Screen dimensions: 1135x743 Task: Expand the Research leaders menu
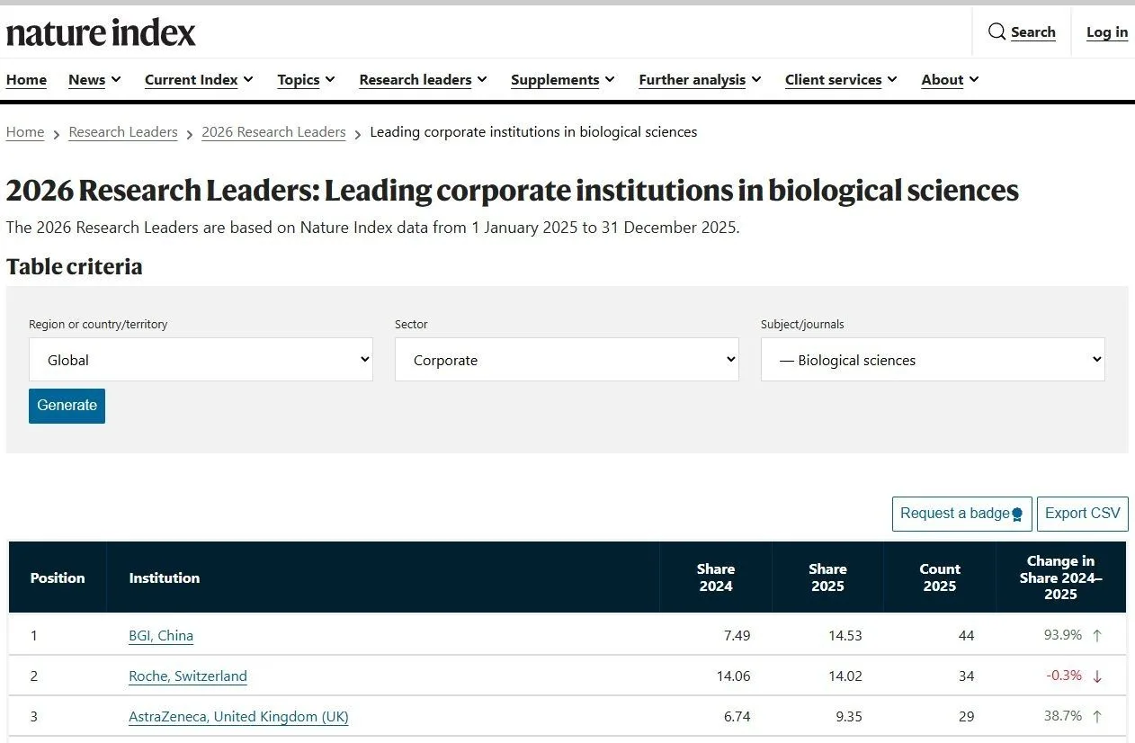click(x=423, y=79)
